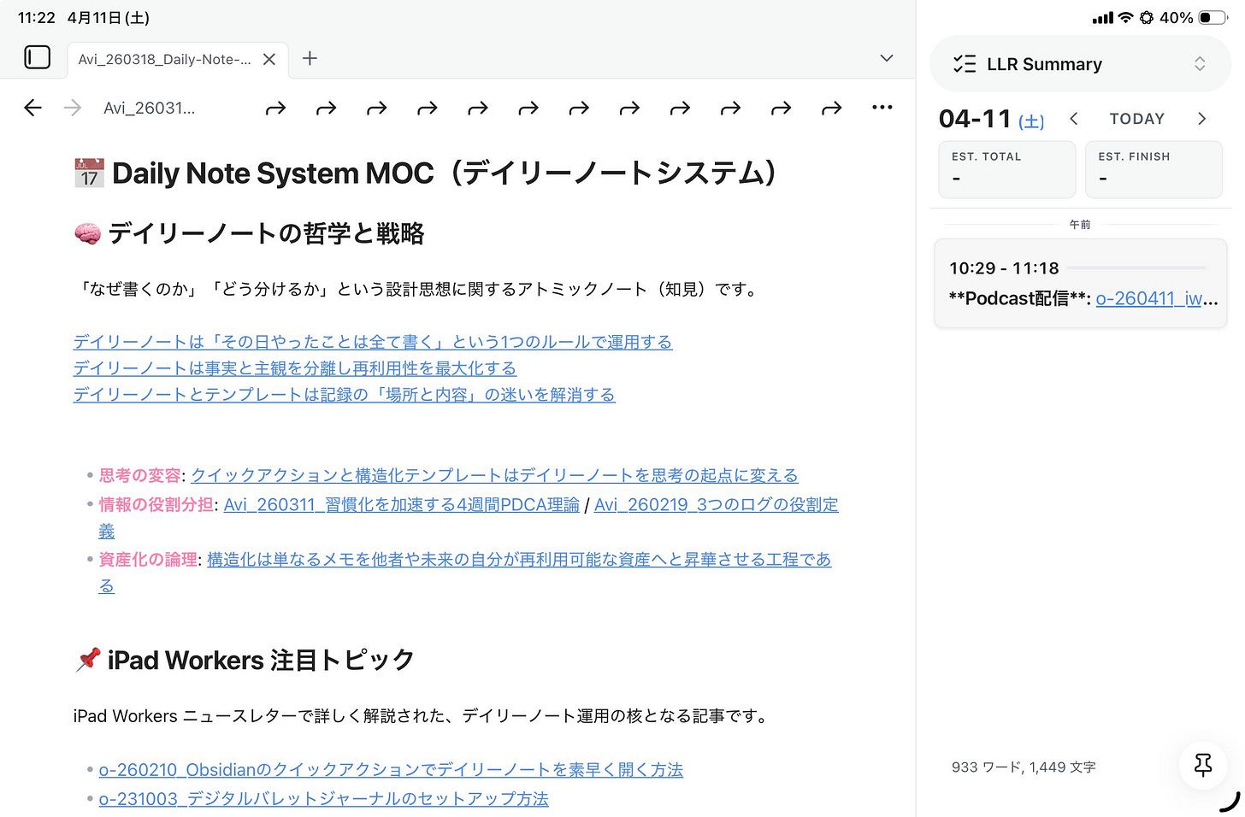Click the 933 ワード, 1,449 文字 word count

[1024, 767]
